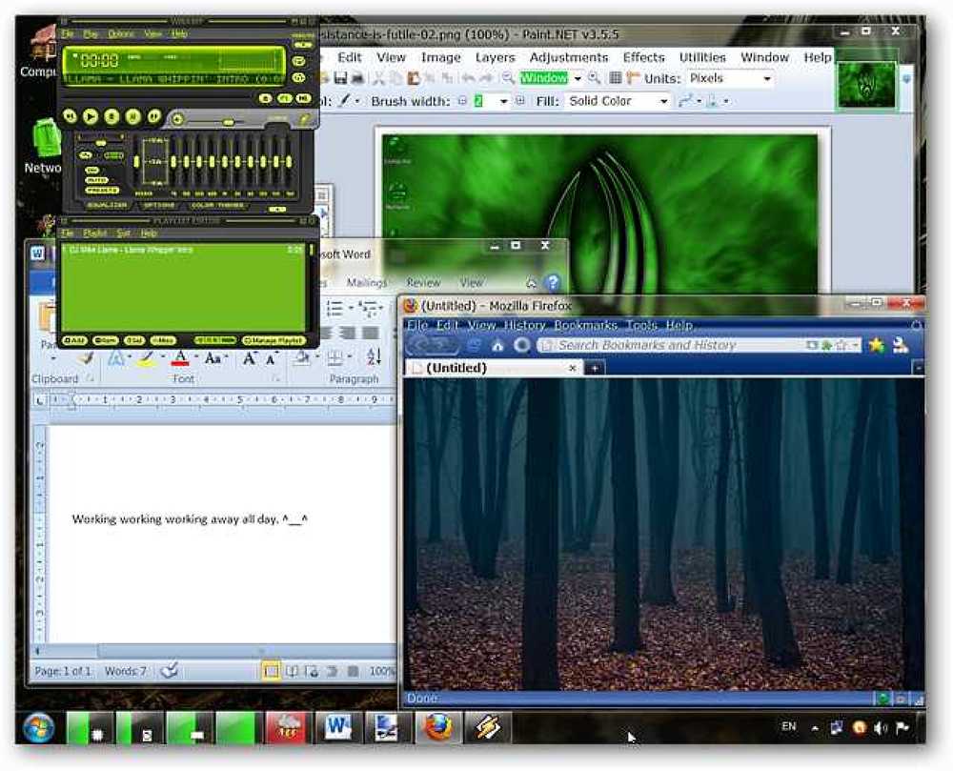Click the spelling proofing icon in Word status bar

pyautogui.click(x=169, y=671)
